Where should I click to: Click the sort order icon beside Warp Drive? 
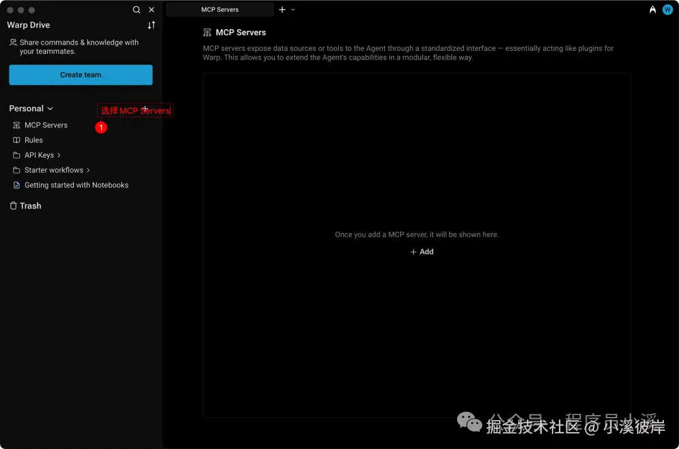point(151,25)
